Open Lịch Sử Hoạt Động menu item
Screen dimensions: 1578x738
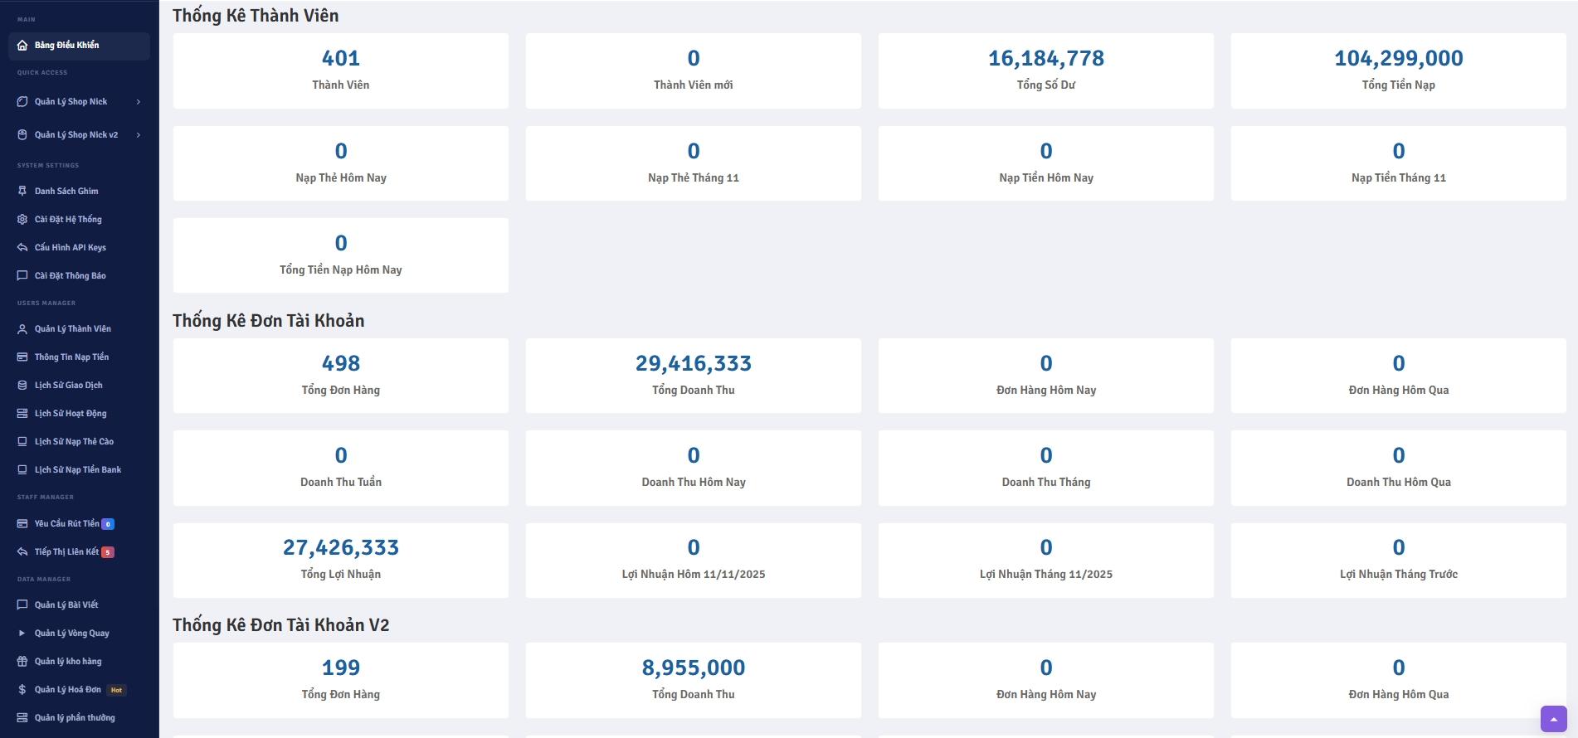(71, 414)
